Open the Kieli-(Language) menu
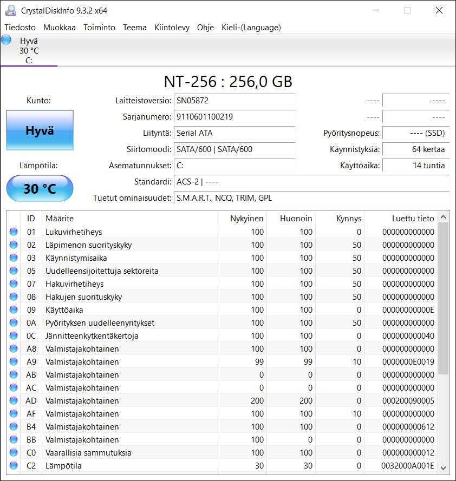The width and height of the screenshot is (456, 481). [251, 28]
